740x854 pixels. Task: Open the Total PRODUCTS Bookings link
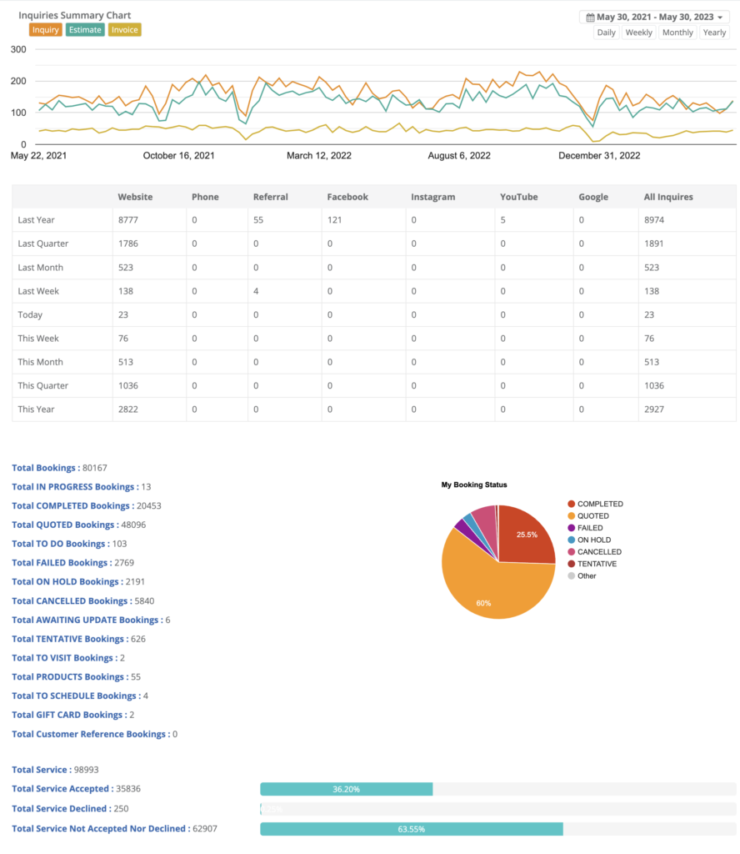(68, 677)
